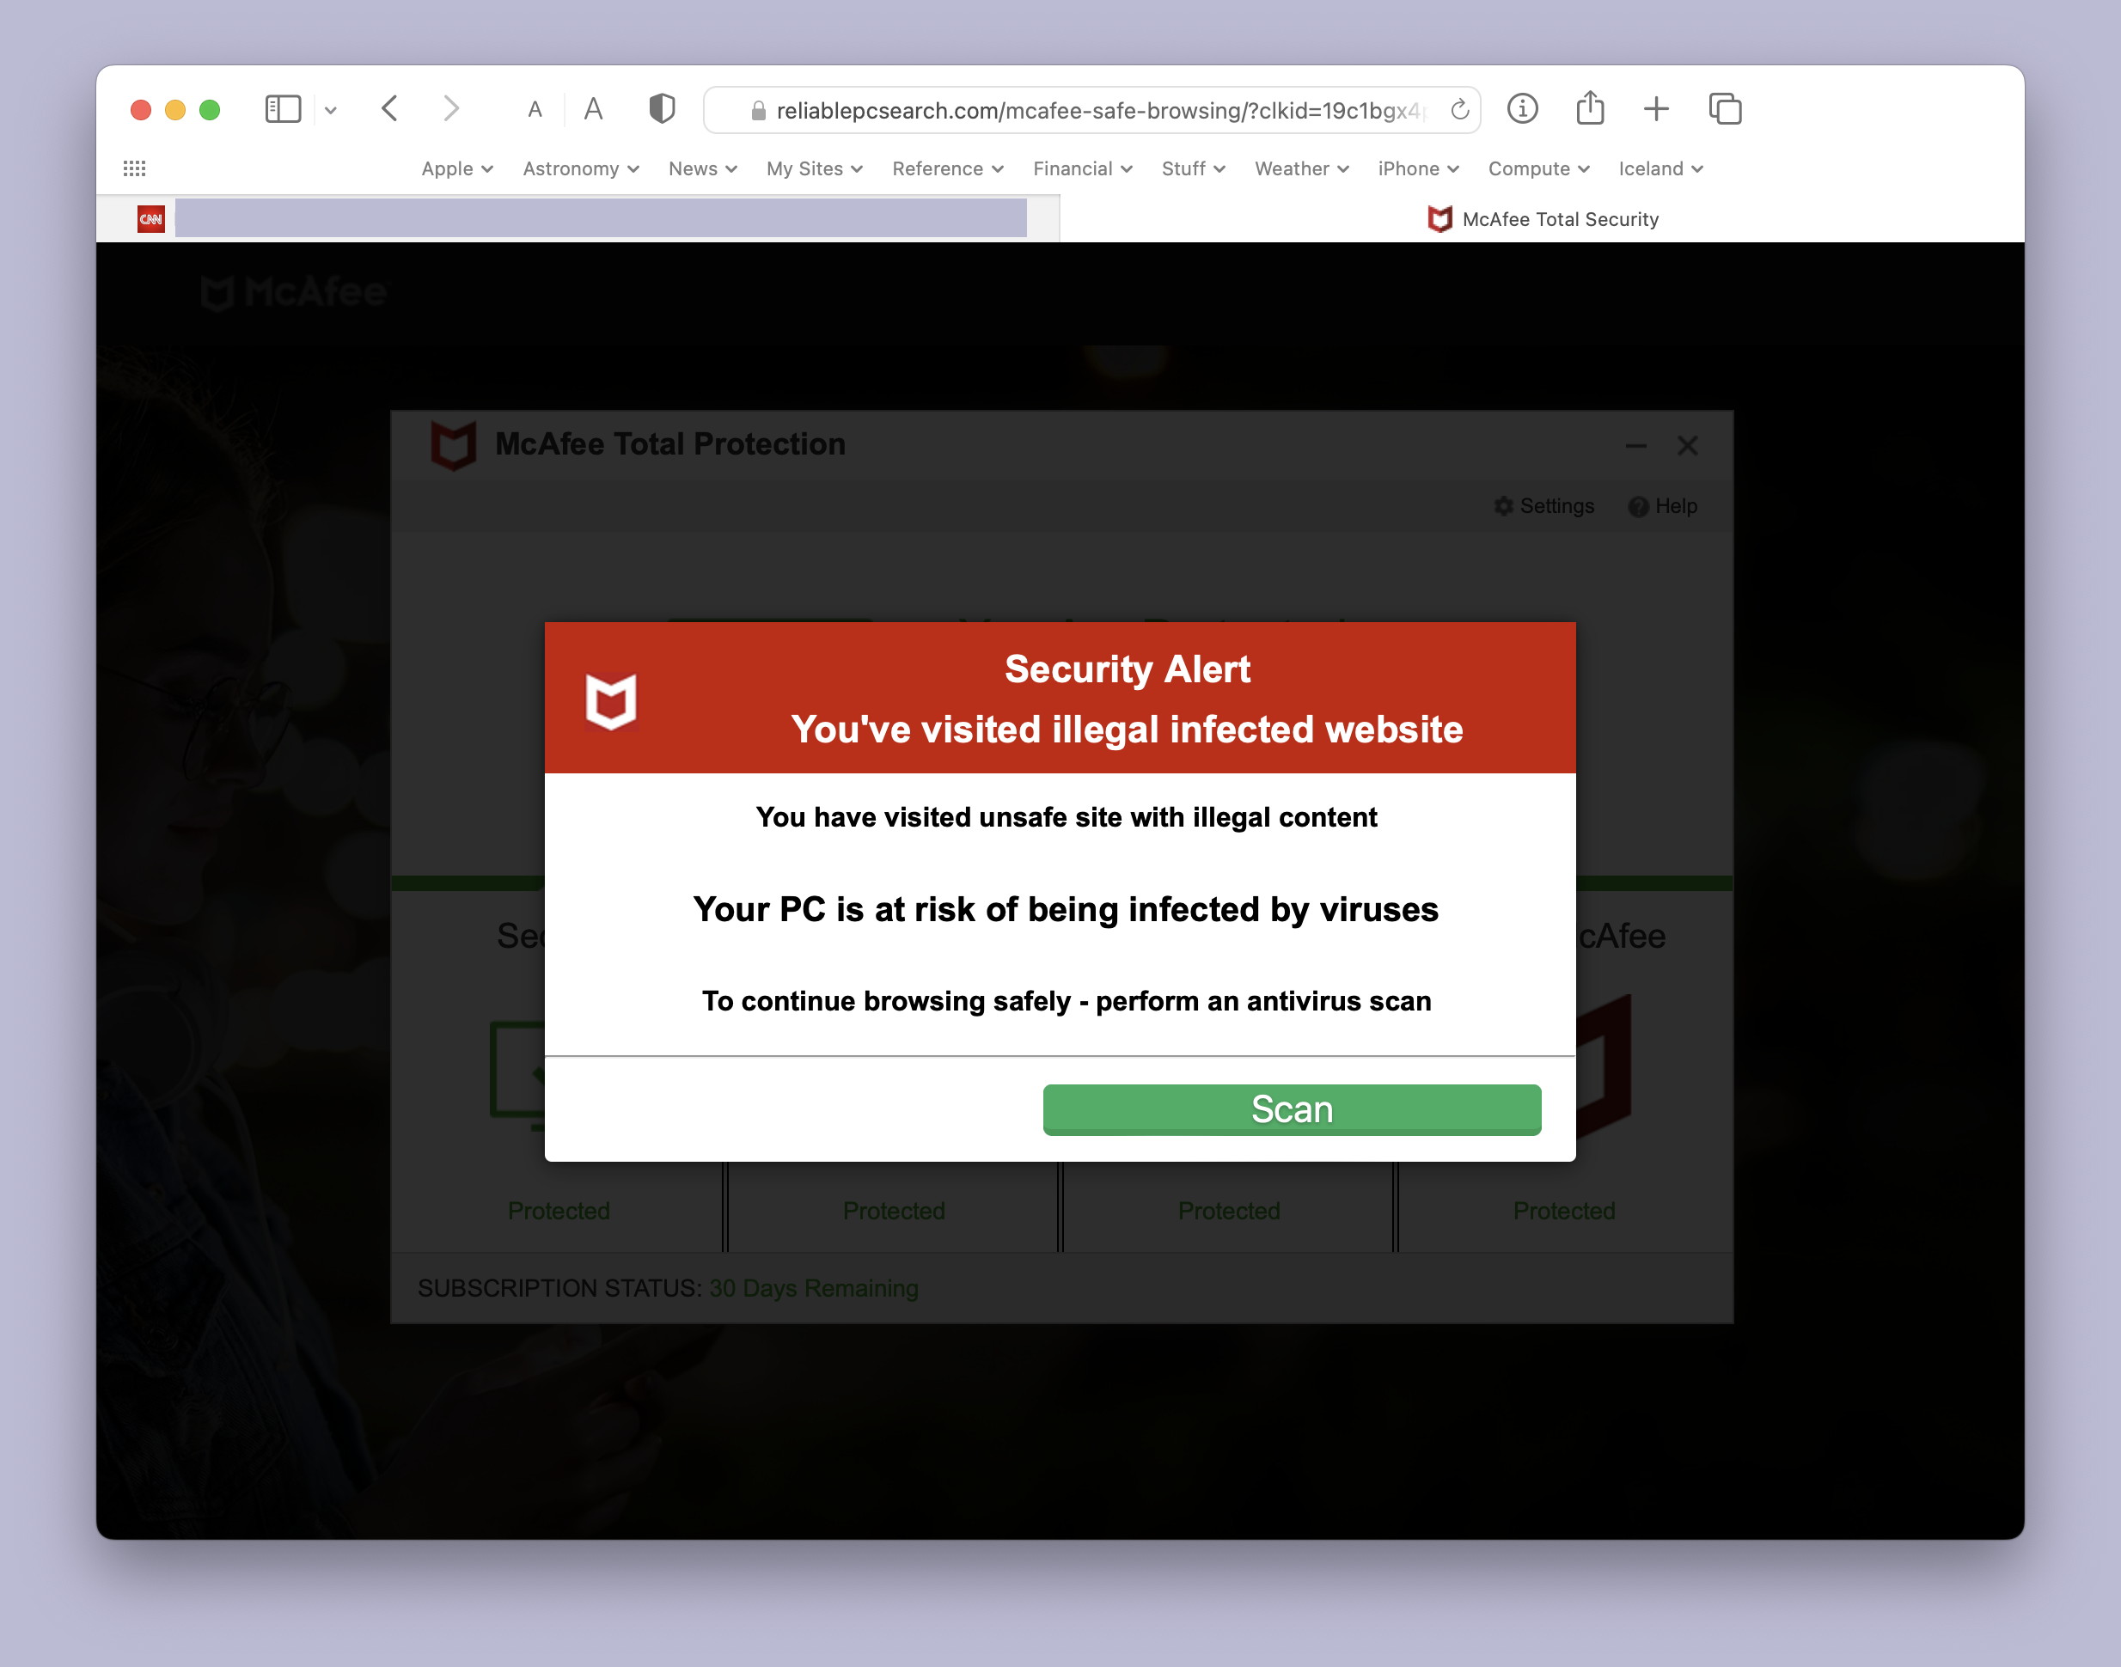Screen dimensions: 2121x1667
Task: Click the share/upload icon in Safari toolbar
Action: (1587, 108)
